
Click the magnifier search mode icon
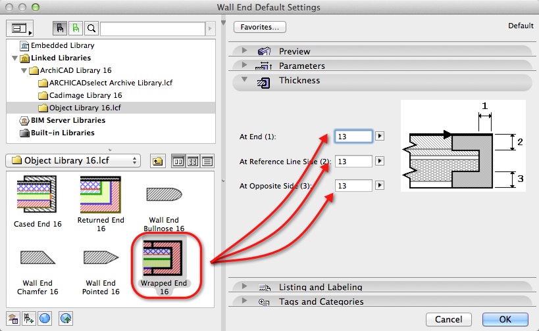[91, 28]
